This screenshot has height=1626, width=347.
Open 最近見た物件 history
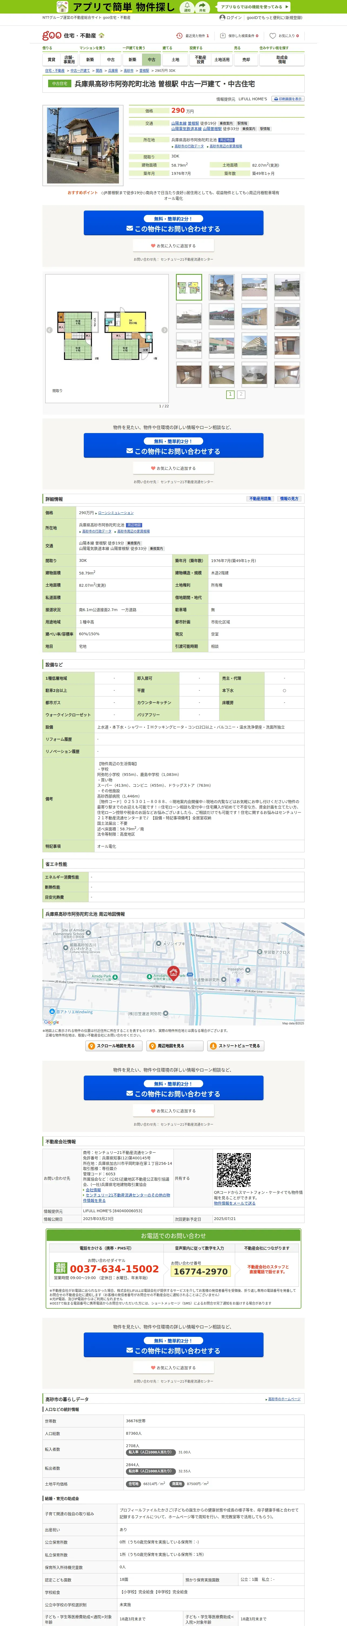coord(193,36)
